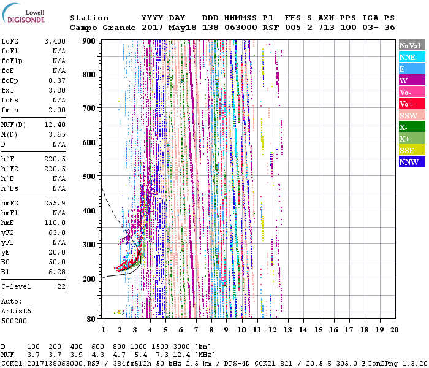Click the hmF1 N/A value
The width and height of the screenshot is (429, 368).
59,213
